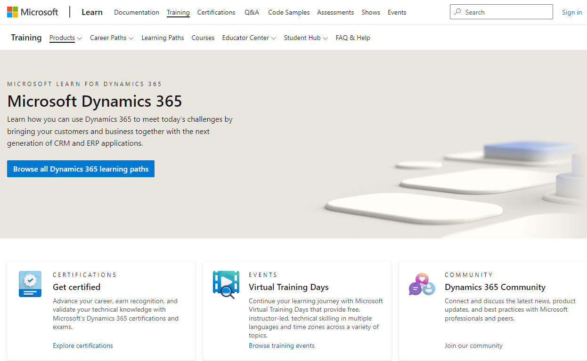Click the Learn site link
Image resolution: width=587 pixels, height=361 pixels.
click(92, 12)
